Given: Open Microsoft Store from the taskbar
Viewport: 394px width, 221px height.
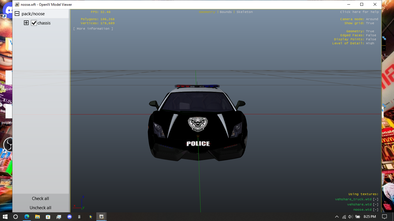Looking at the screenshot, I should pos(48,217).
